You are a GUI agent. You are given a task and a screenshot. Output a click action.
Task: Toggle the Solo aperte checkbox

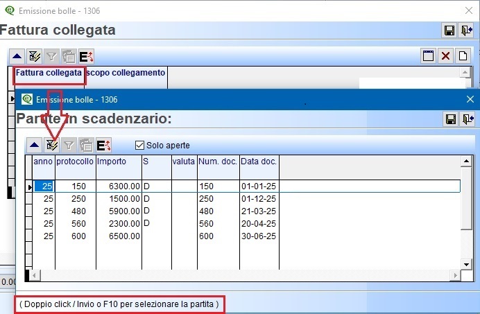(x=139, y=145)
